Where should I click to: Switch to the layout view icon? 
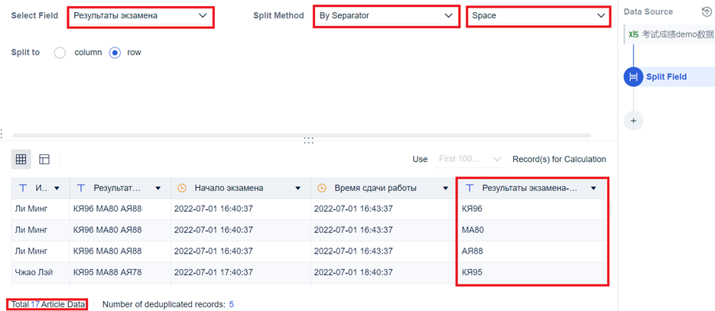point(44,160)
